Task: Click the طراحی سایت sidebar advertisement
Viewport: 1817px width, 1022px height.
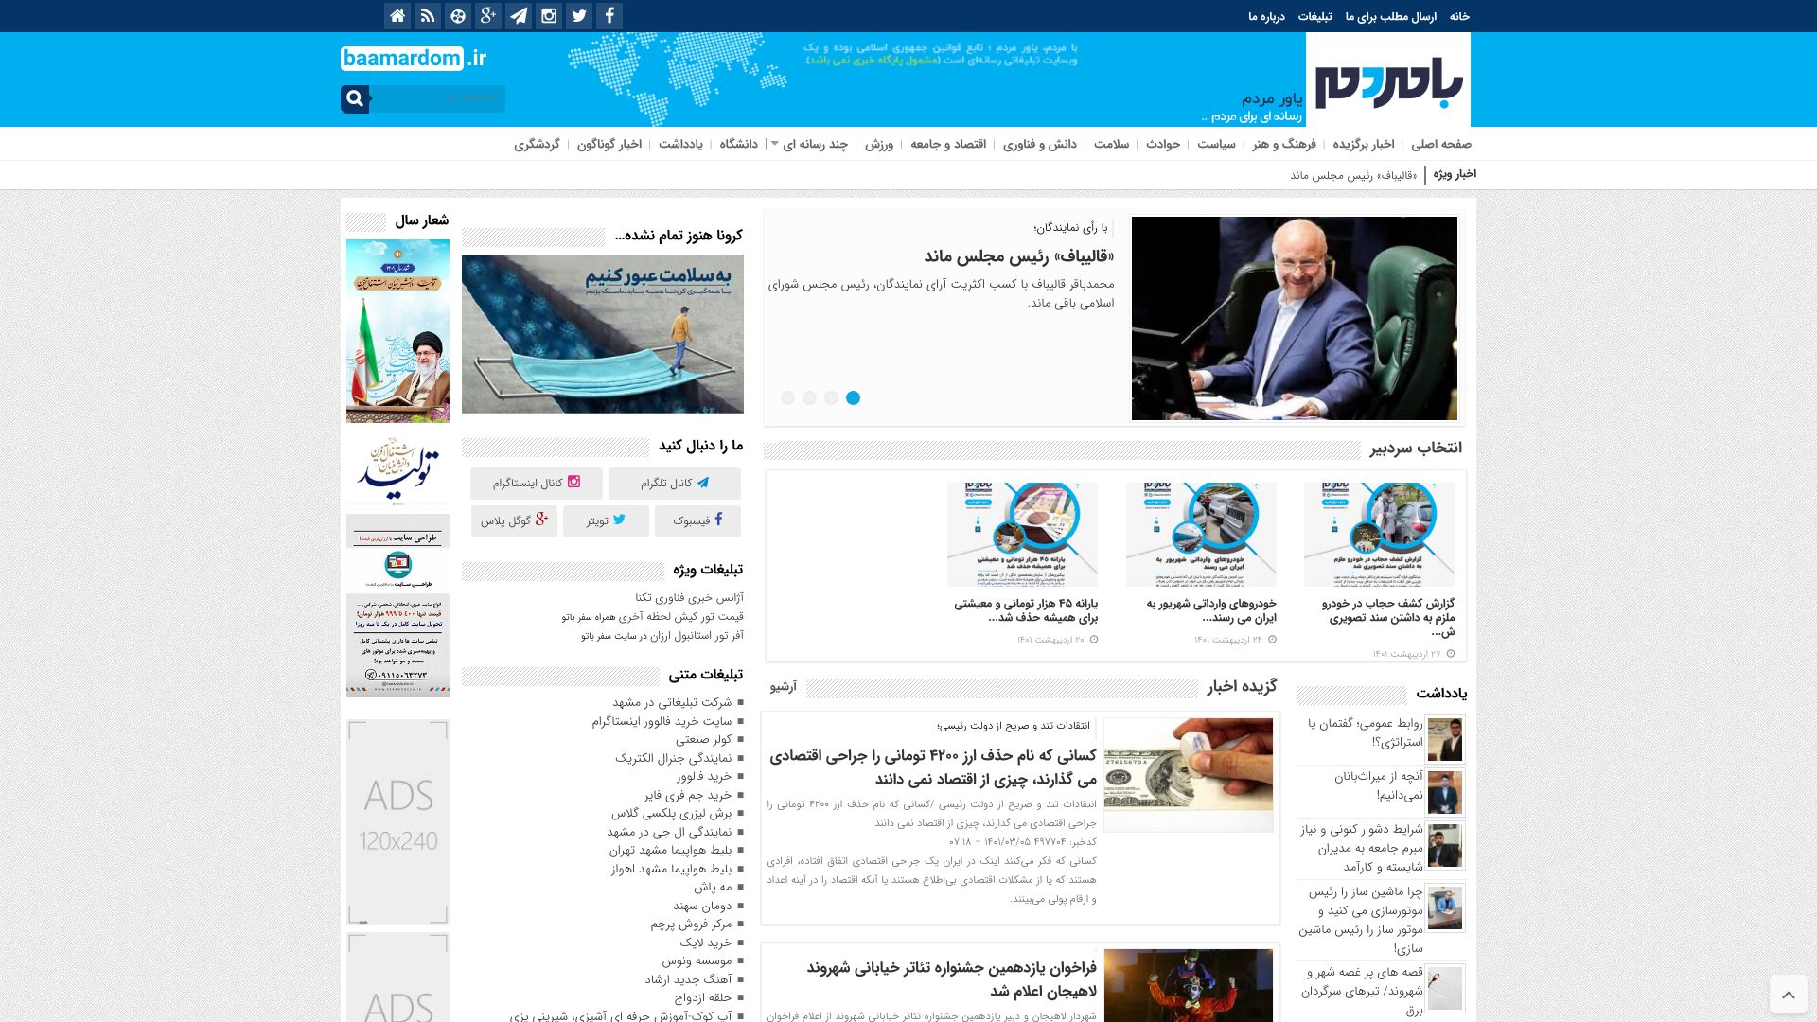Action: (397, 606)
